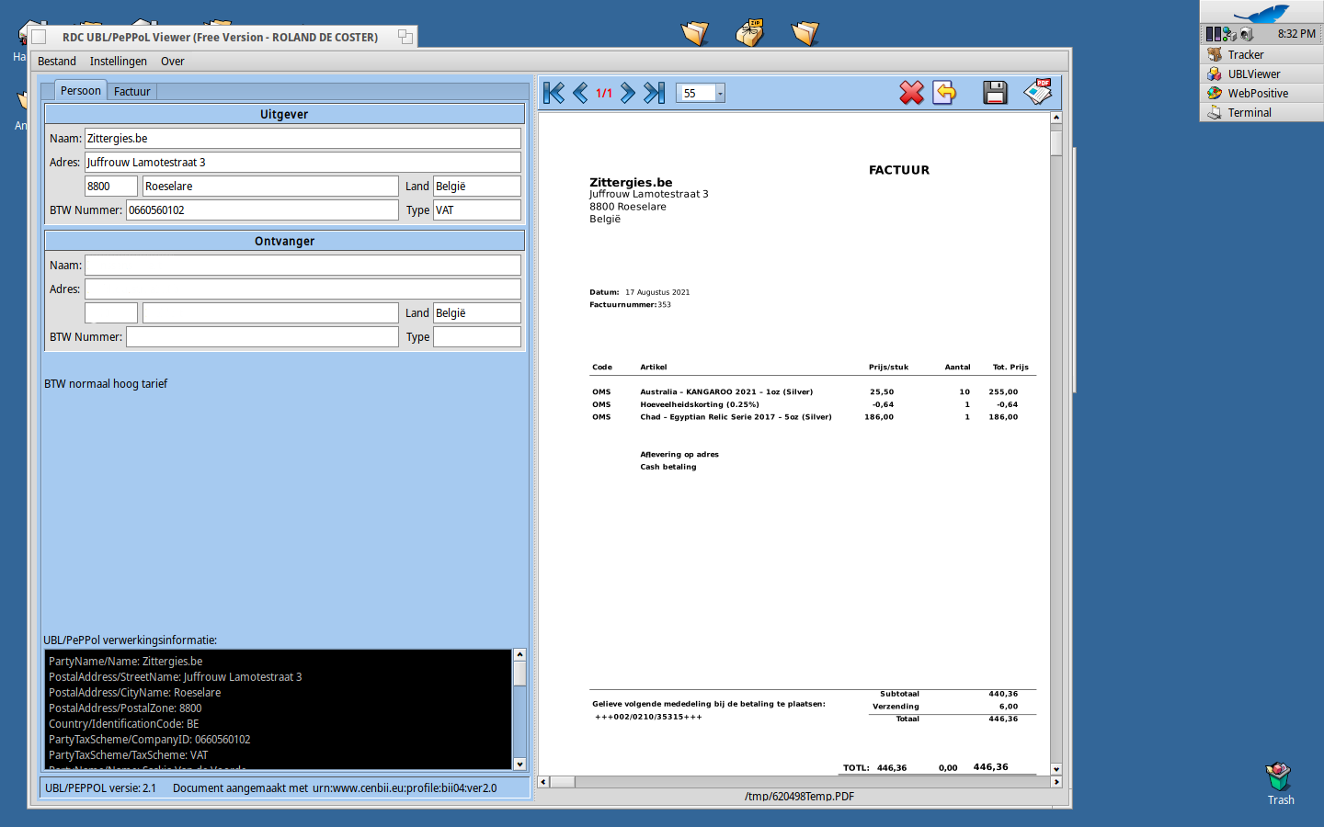Open the Haiku leaf Deskbar menu
This screenshot has width=1324, height=827.
[1261, 12]
